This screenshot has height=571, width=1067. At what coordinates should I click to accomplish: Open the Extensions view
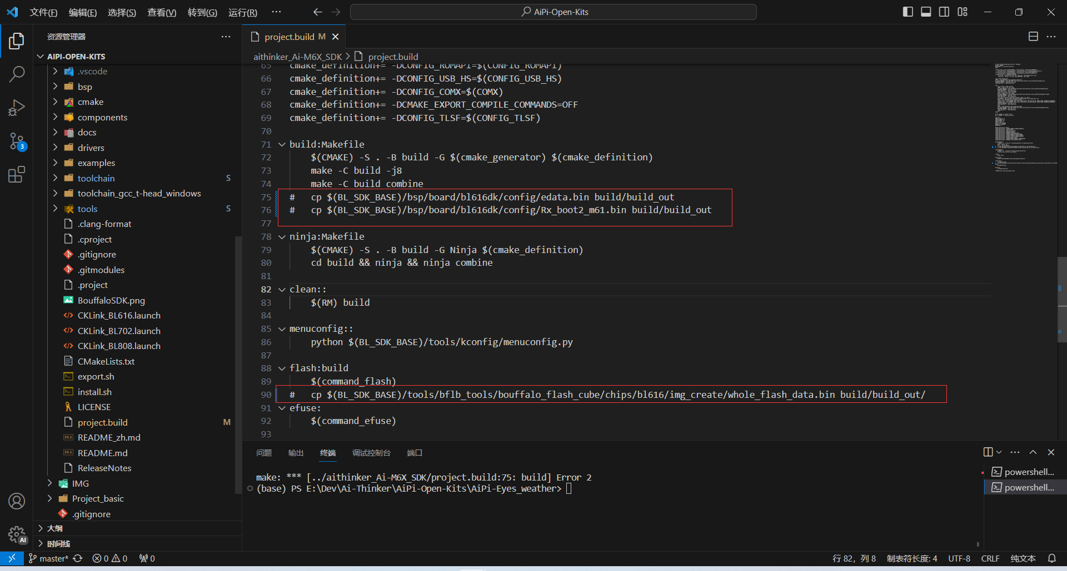pos(17,175)
